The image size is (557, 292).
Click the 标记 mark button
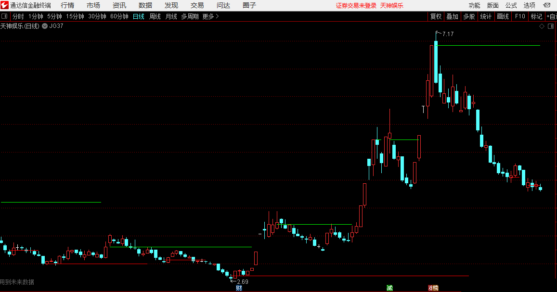[536, 16]
